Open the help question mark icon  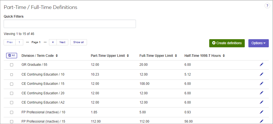(x=267, y=6)
